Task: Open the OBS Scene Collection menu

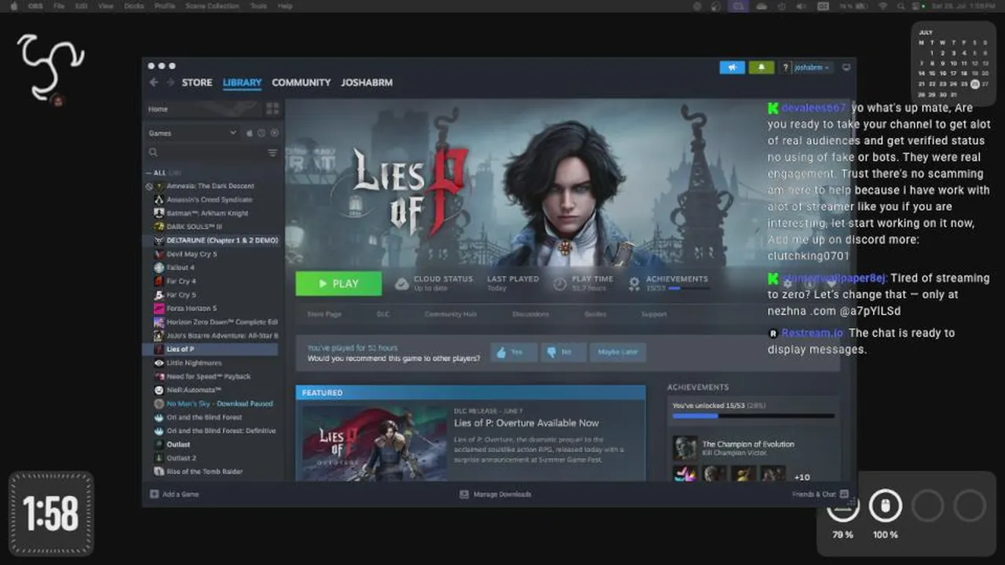Action: [212, 5]
